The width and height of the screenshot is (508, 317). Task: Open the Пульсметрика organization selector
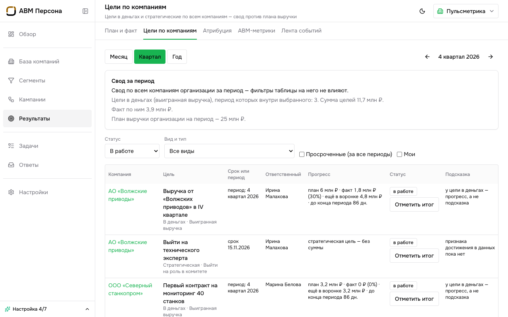[466, 11]
